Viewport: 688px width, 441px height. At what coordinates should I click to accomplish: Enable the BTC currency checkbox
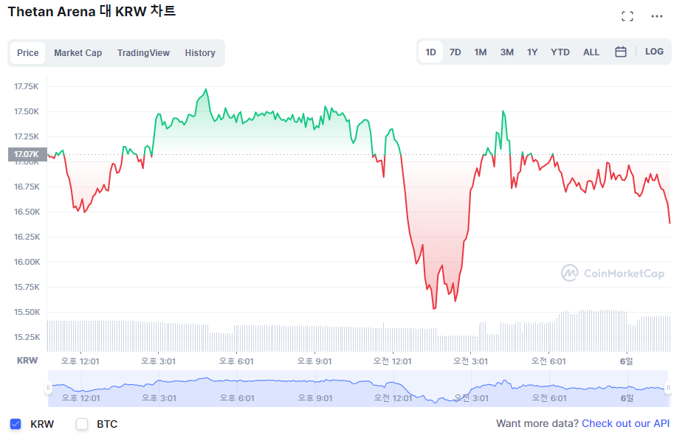click(82, 424)
